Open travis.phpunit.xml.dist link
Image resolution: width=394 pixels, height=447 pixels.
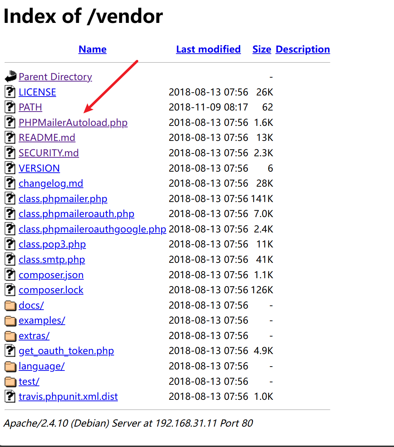pos(68,396)
